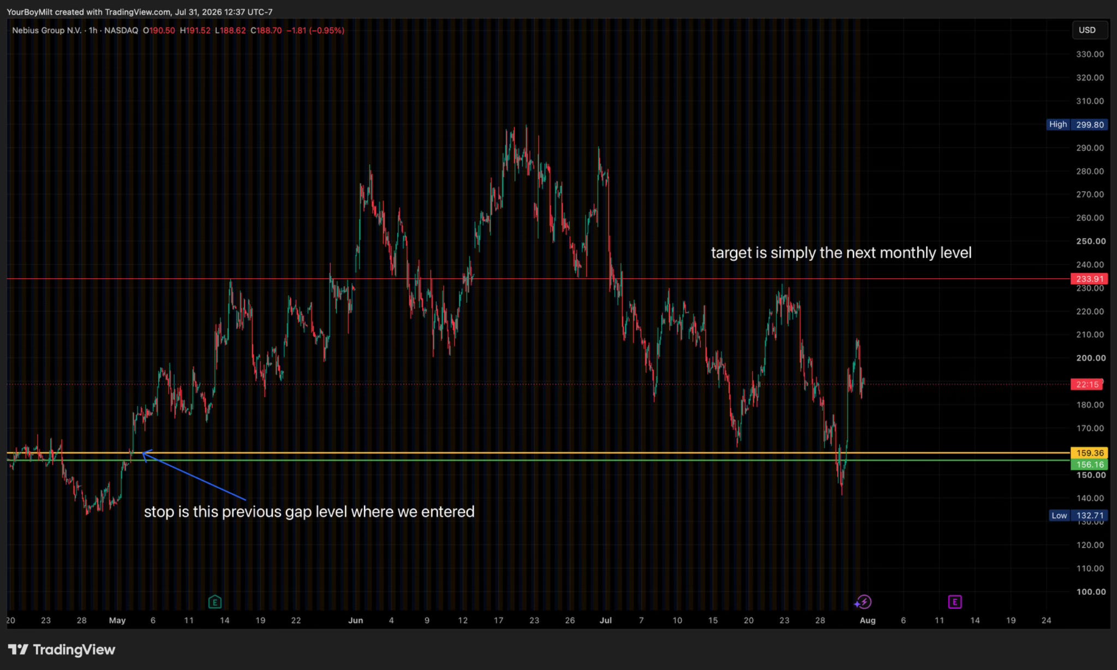
Task: Click 180.00 on the price axis
Action: [x=1090, y=405]
